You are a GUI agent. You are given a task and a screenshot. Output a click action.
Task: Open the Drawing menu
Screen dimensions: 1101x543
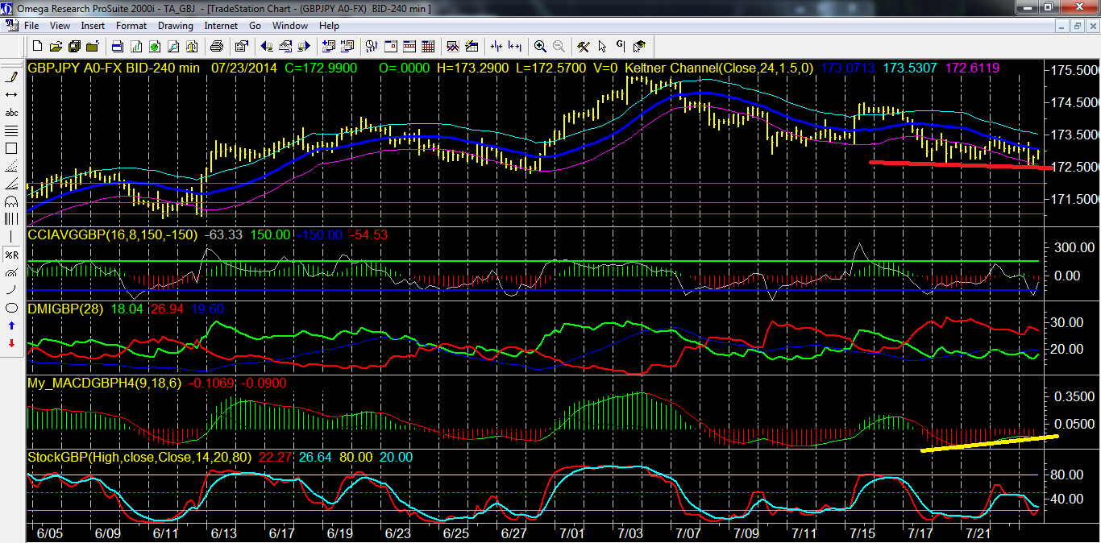tap(175, 26)
